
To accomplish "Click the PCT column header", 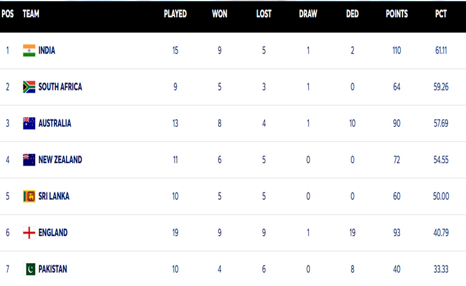I will pyautogui.click(x=441, y=14).
